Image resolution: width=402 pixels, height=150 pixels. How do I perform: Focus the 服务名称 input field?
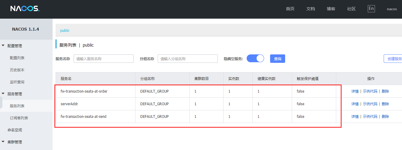(103, 59)
